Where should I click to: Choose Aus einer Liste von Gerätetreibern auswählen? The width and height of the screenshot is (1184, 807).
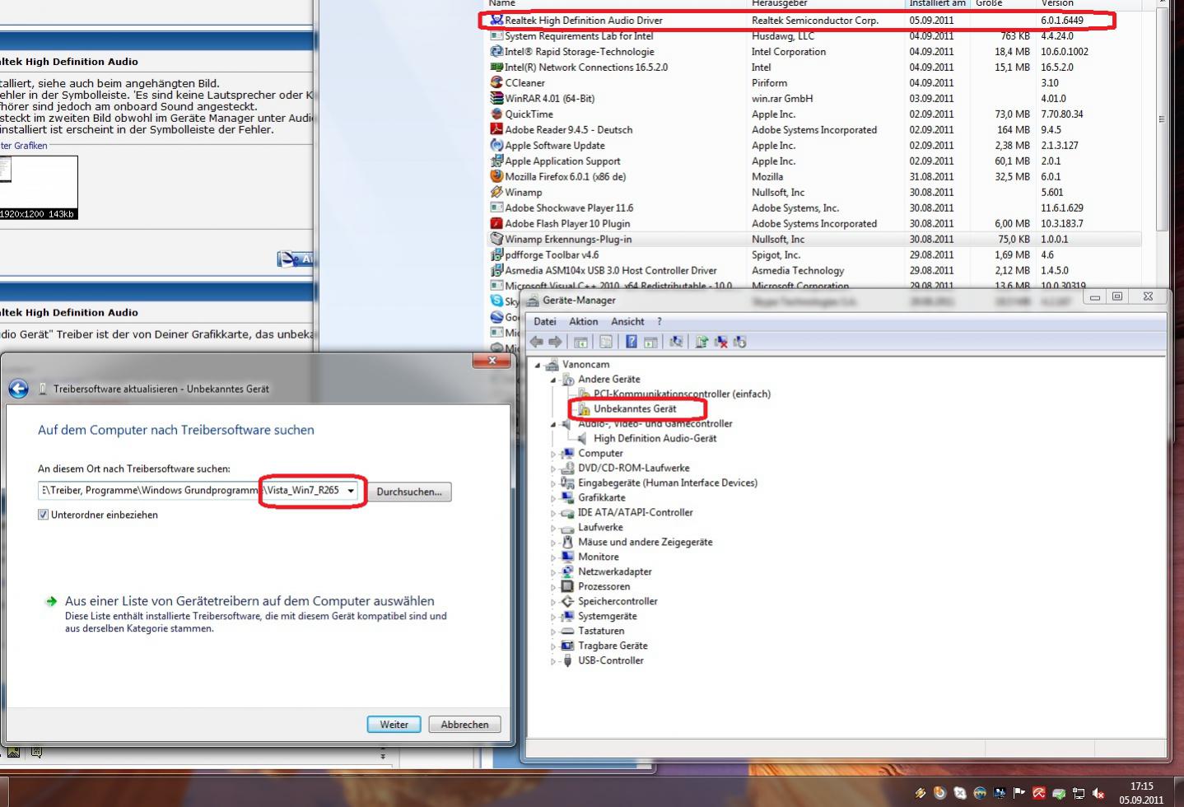(x=249, y=601)
